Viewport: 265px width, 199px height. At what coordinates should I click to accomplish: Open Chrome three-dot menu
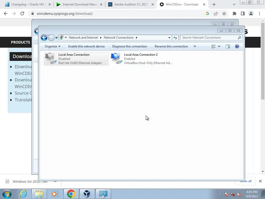coord(259,13)
